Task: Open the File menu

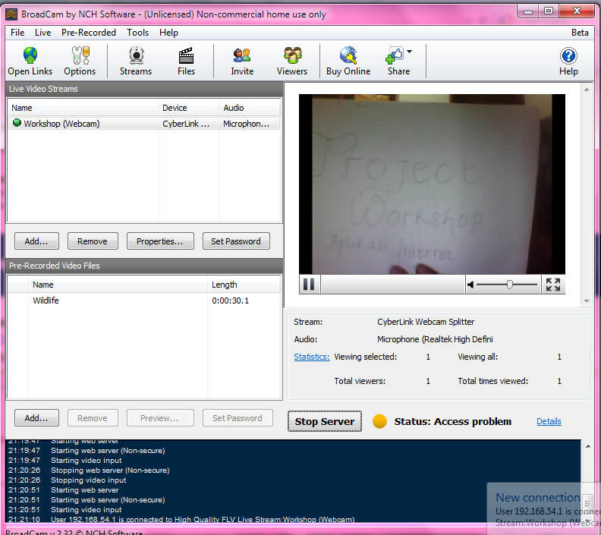Action: pyautogui.click(x=17, y=33)
